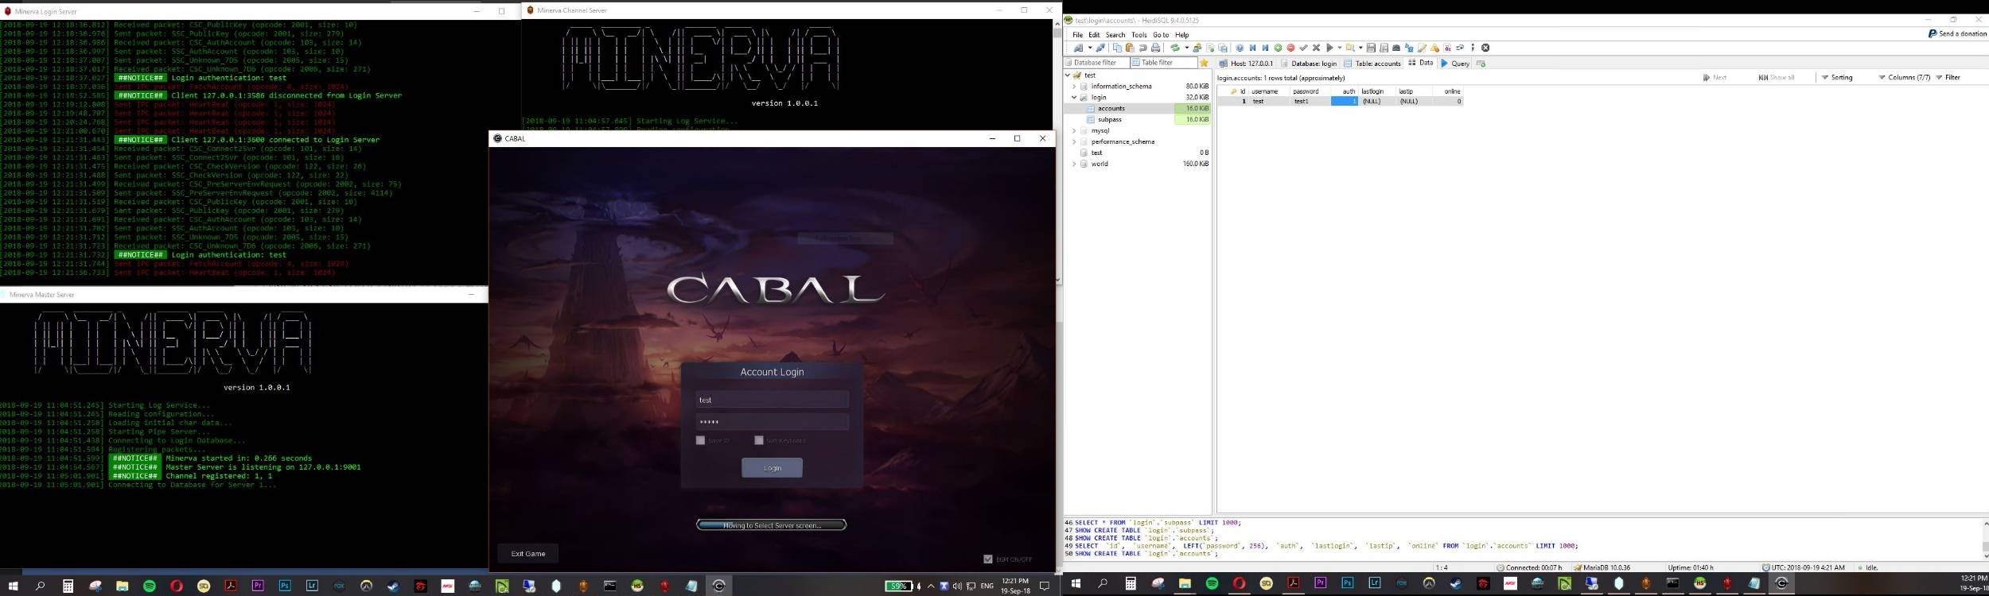This screenshot has width=1989, height=596.
Task: Open the Tools menu in HeidiSQL
Action: pyautogui.click(x=1139, y=35)
